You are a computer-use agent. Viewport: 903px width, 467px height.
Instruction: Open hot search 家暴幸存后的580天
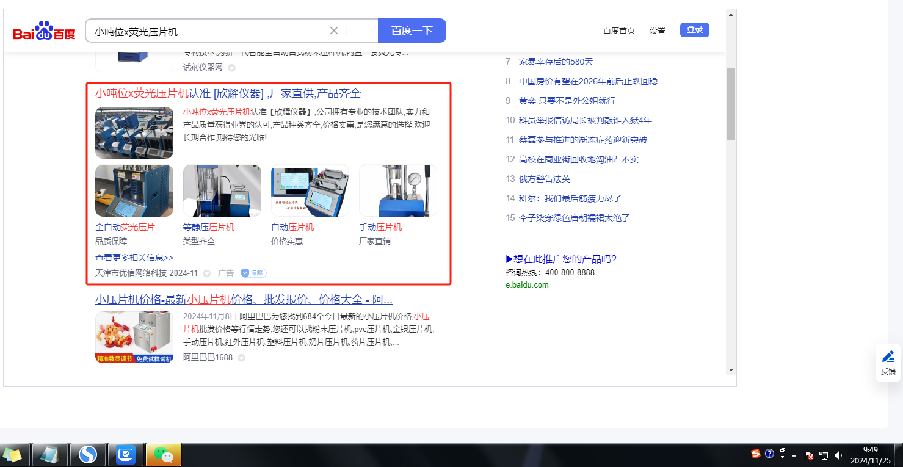(556, 62)
